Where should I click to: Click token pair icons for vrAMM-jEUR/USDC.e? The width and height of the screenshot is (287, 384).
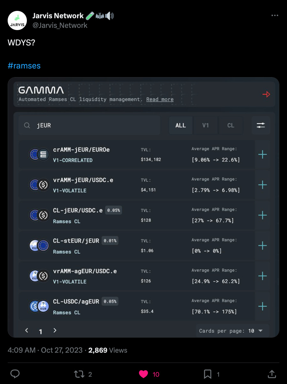[39, 185]
